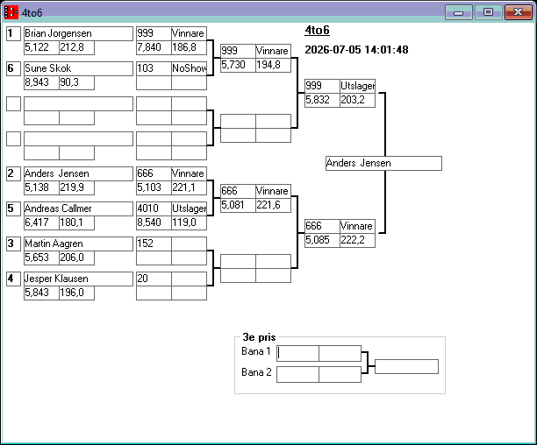Click the reaction value 20
The image size is (537, 445).
[x=154, y=279]
